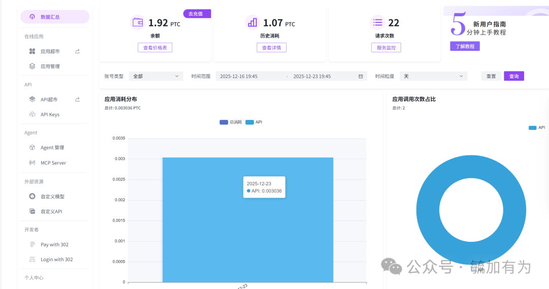Click the 自定义API icon
Viewport: 549px width, 289px height.
(32, 211)
